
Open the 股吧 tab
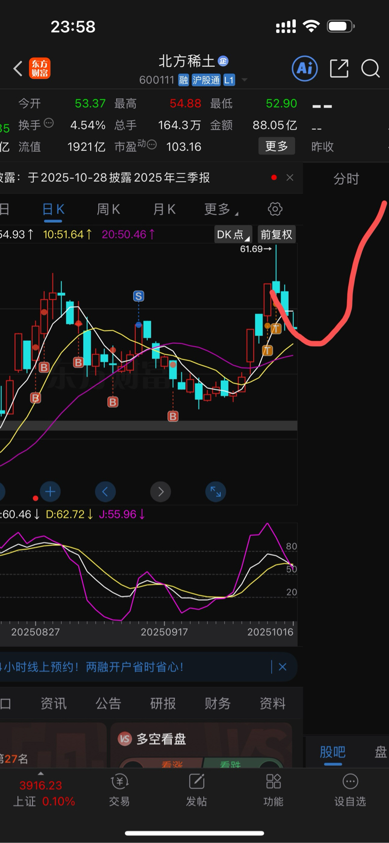(332, 752)
